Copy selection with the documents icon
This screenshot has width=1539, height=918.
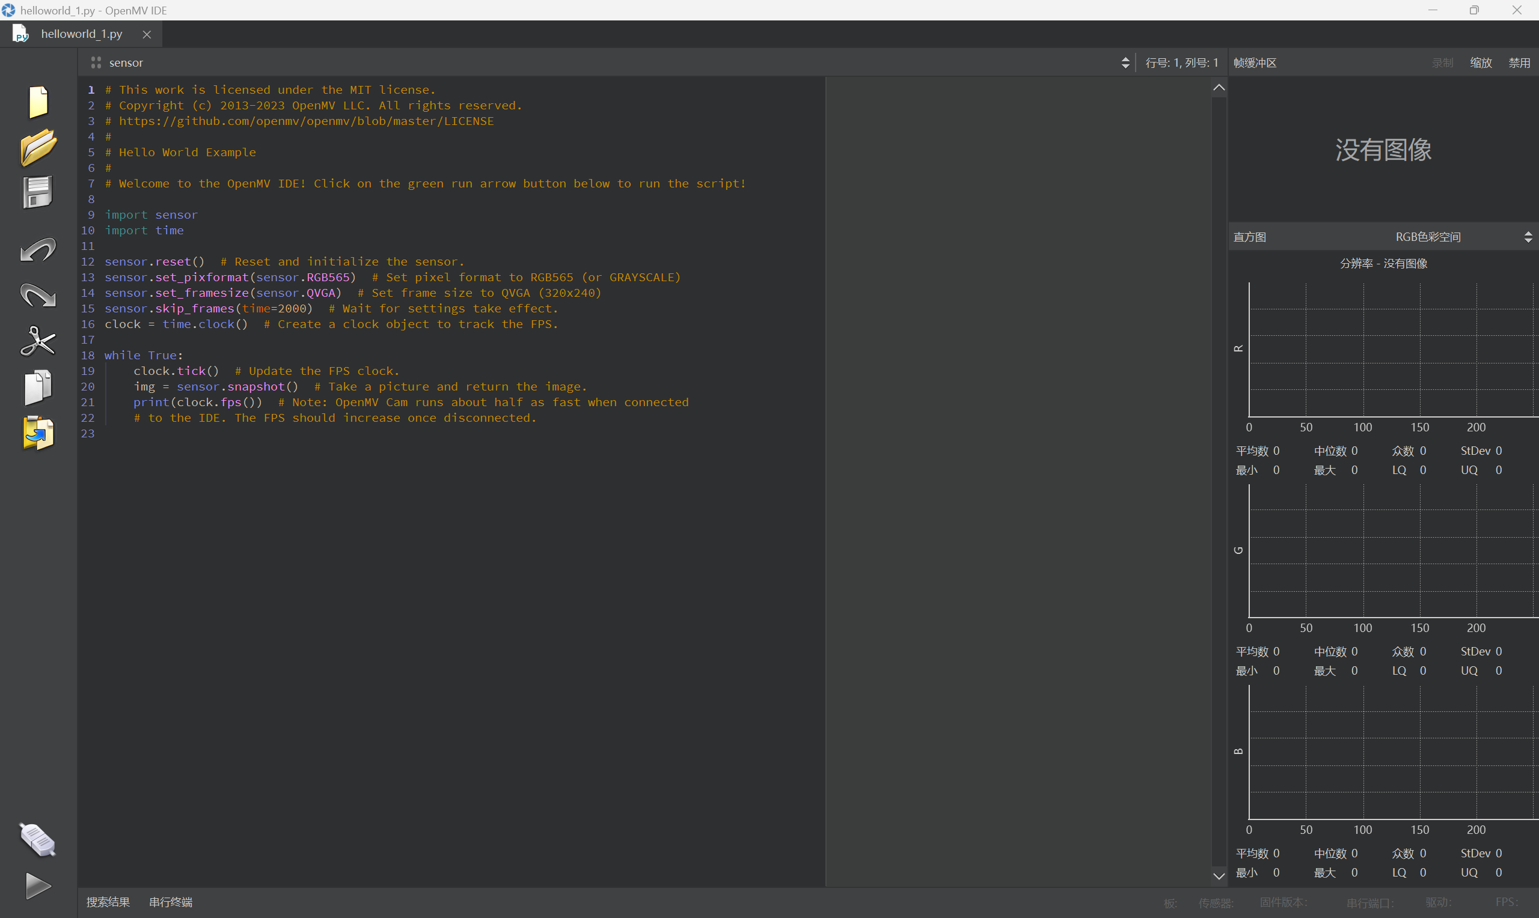coord(38,388)
